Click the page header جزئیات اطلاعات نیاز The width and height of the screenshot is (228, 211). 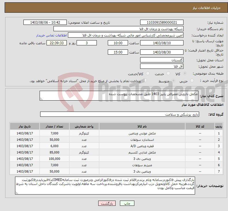207,8
